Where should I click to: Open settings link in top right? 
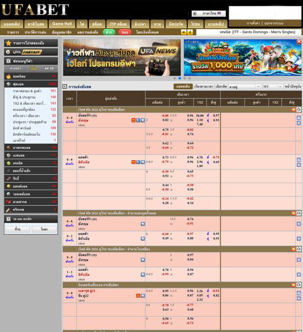[x=253, y=23]
